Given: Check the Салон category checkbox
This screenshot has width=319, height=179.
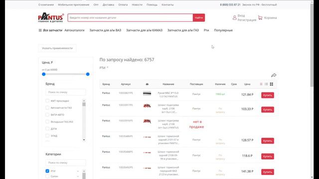Looking at the screenshot, I should point(47,177).
